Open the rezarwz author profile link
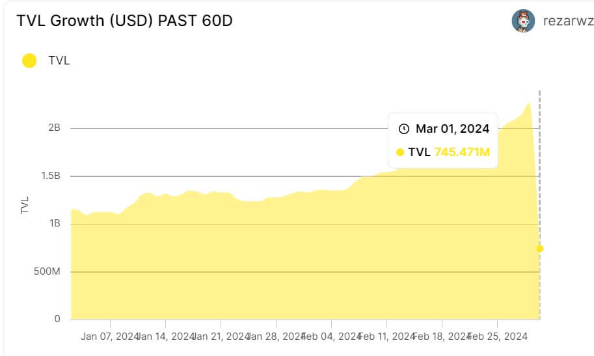 [567, 21]
